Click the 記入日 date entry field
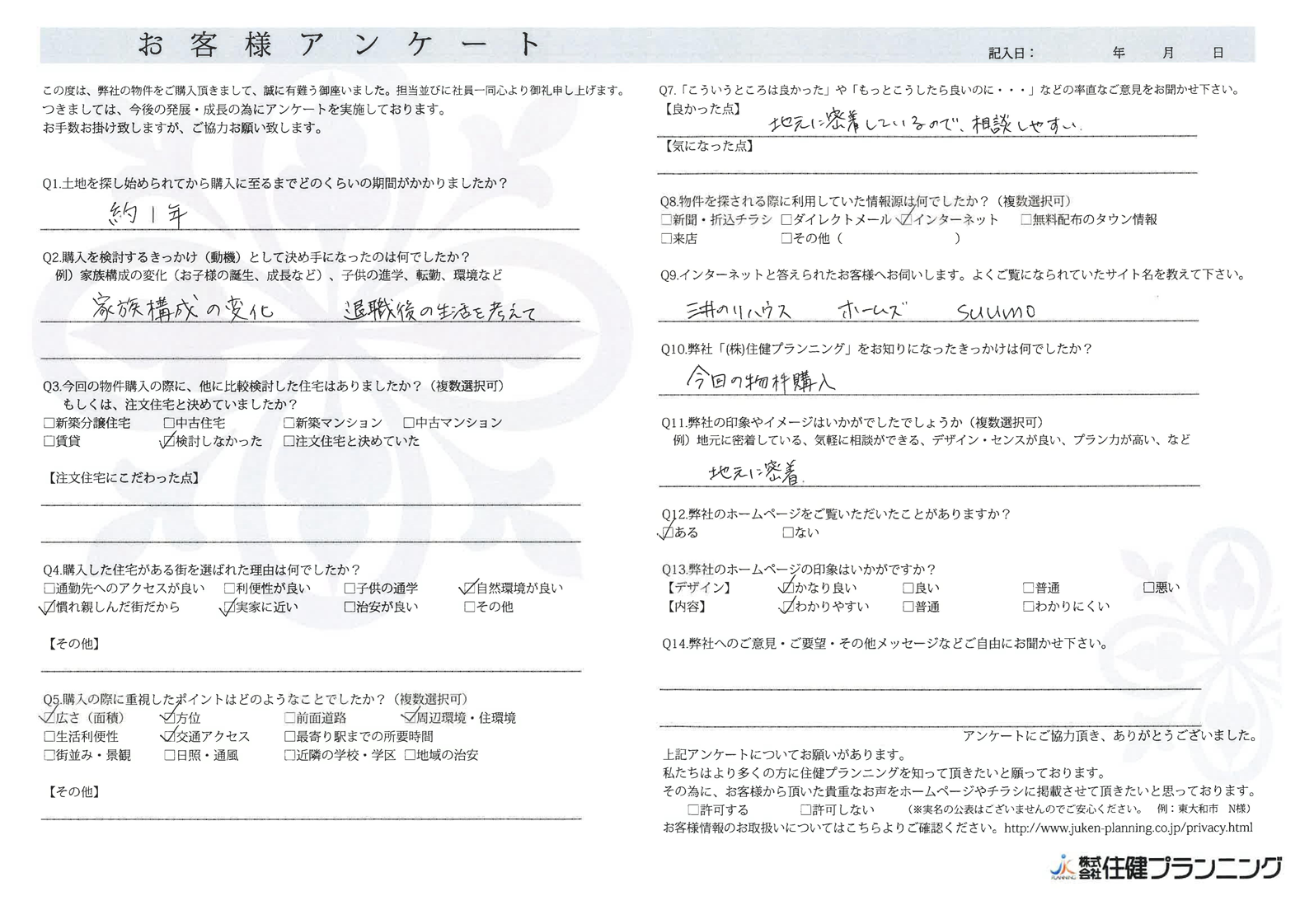1300x910 pixels. tap(1129, 53)
